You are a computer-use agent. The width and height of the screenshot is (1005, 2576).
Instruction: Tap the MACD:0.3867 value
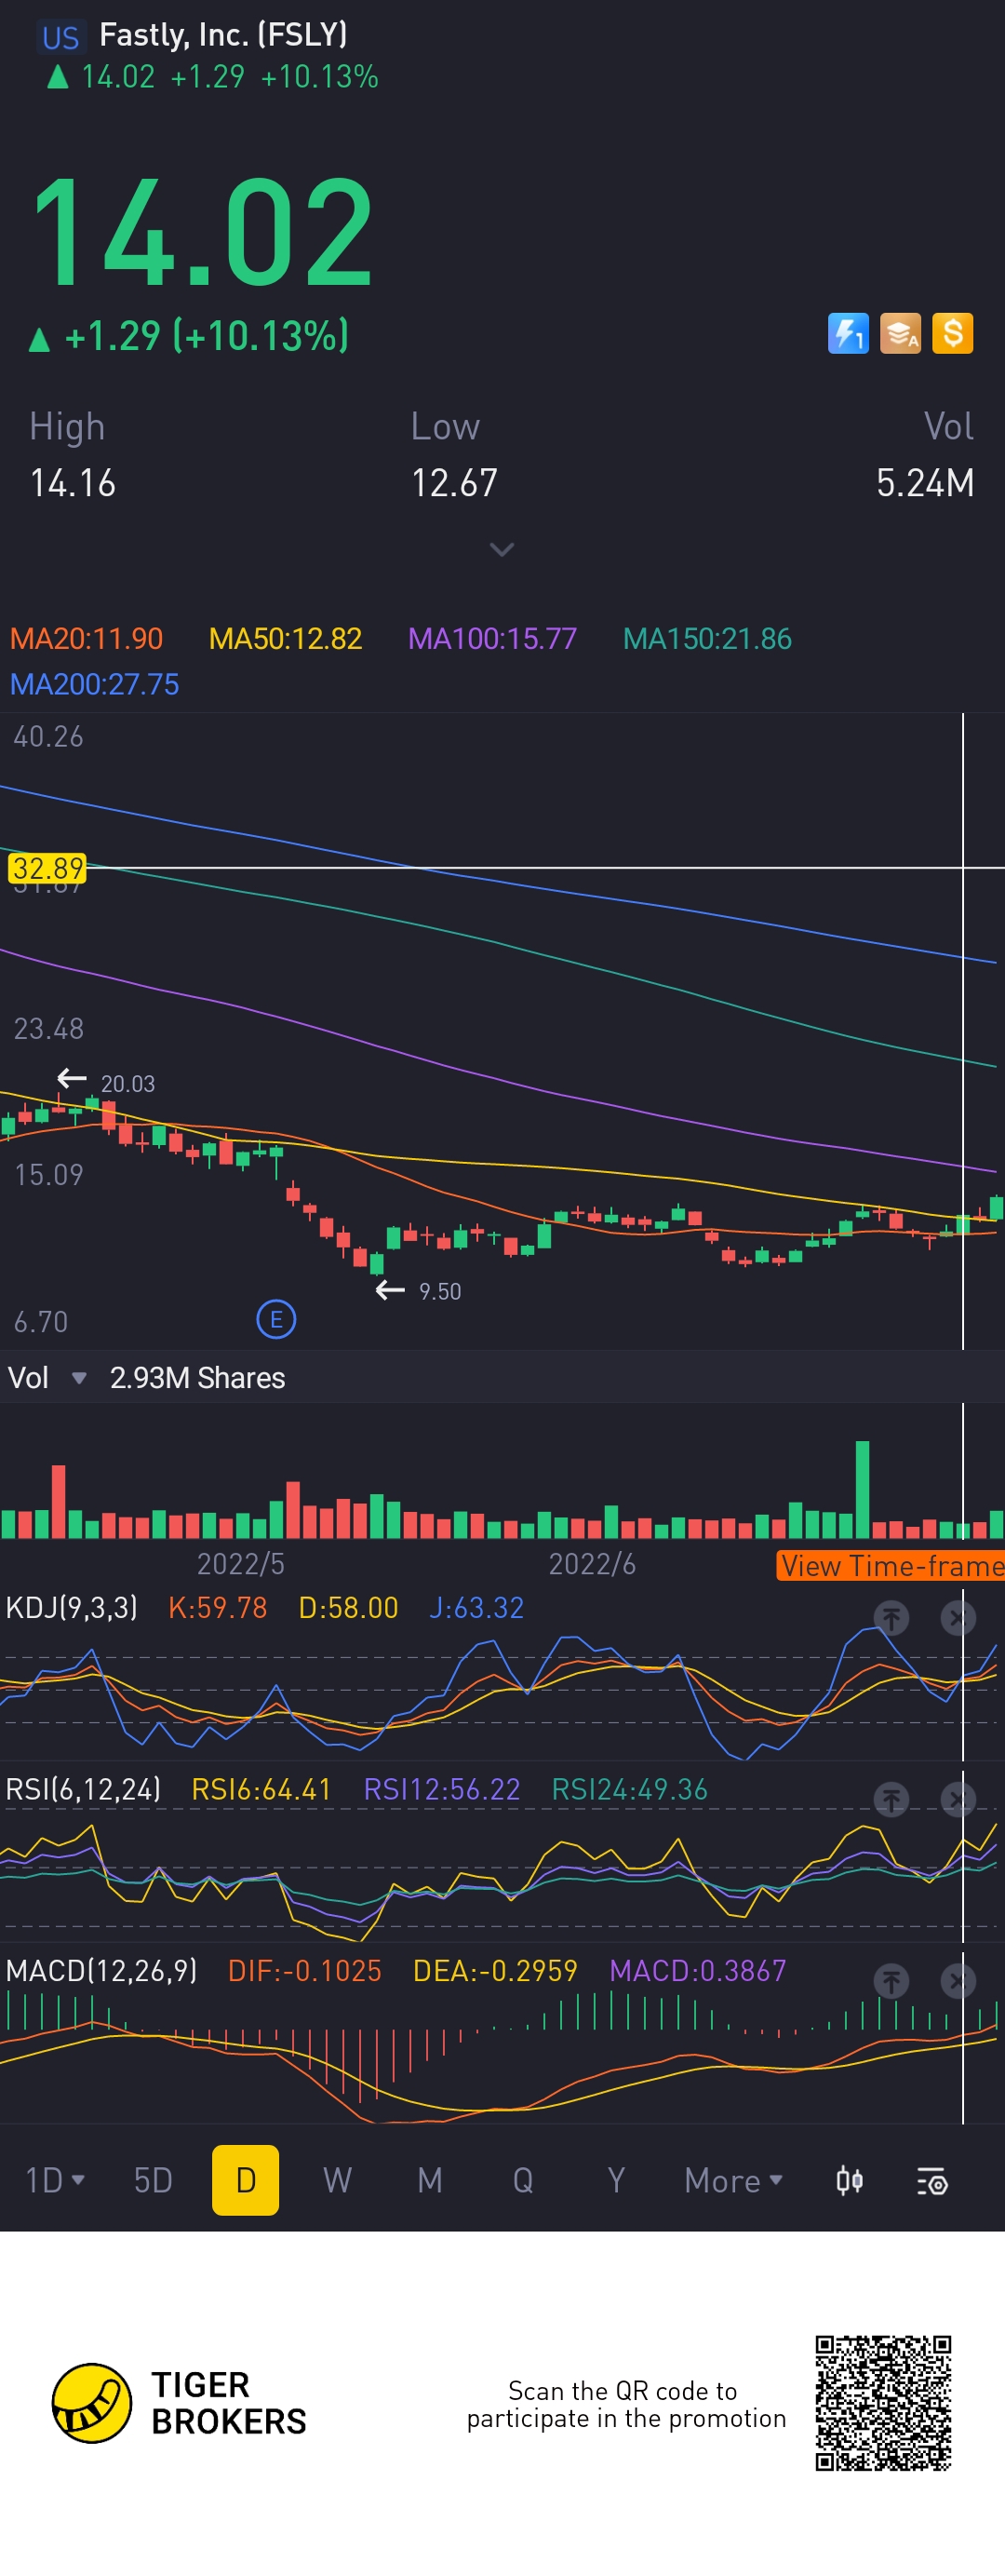pos(697,1971)
